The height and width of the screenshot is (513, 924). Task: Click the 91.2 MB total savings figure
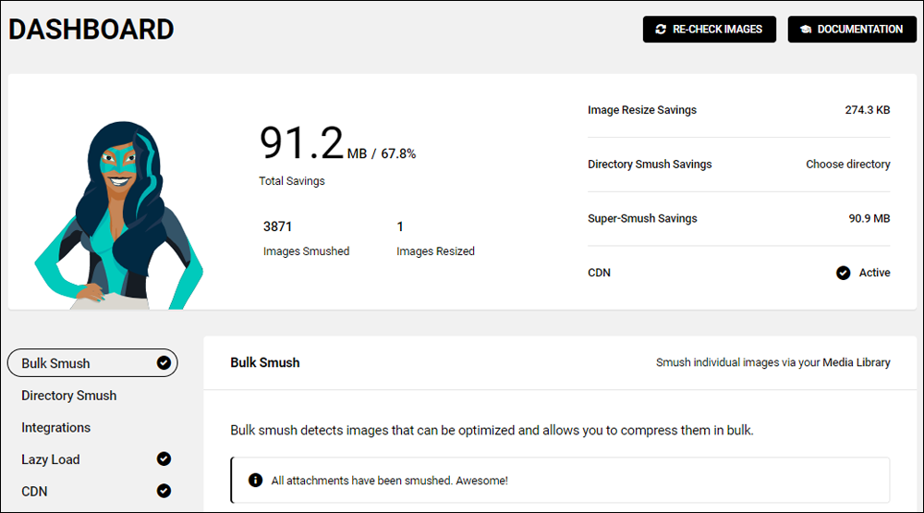301,145
